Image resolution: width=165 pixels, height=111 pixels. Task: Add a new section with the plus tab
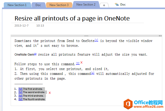104,5
